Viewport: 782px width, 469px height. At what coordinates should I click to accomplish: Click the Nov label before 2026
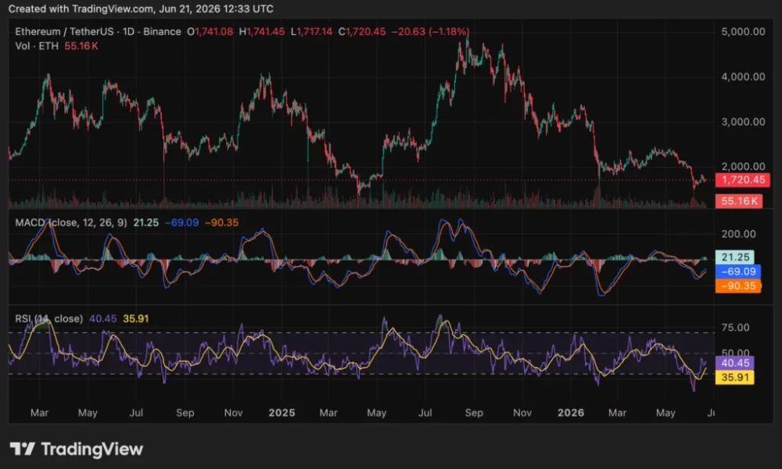coord(522,413)
